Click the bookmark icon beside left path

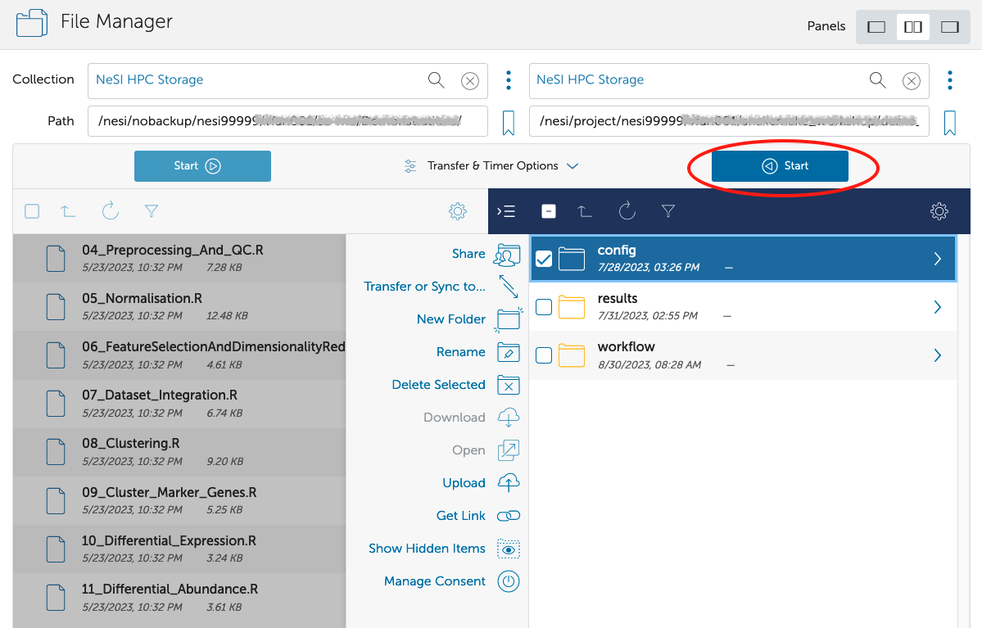point(508,122)
